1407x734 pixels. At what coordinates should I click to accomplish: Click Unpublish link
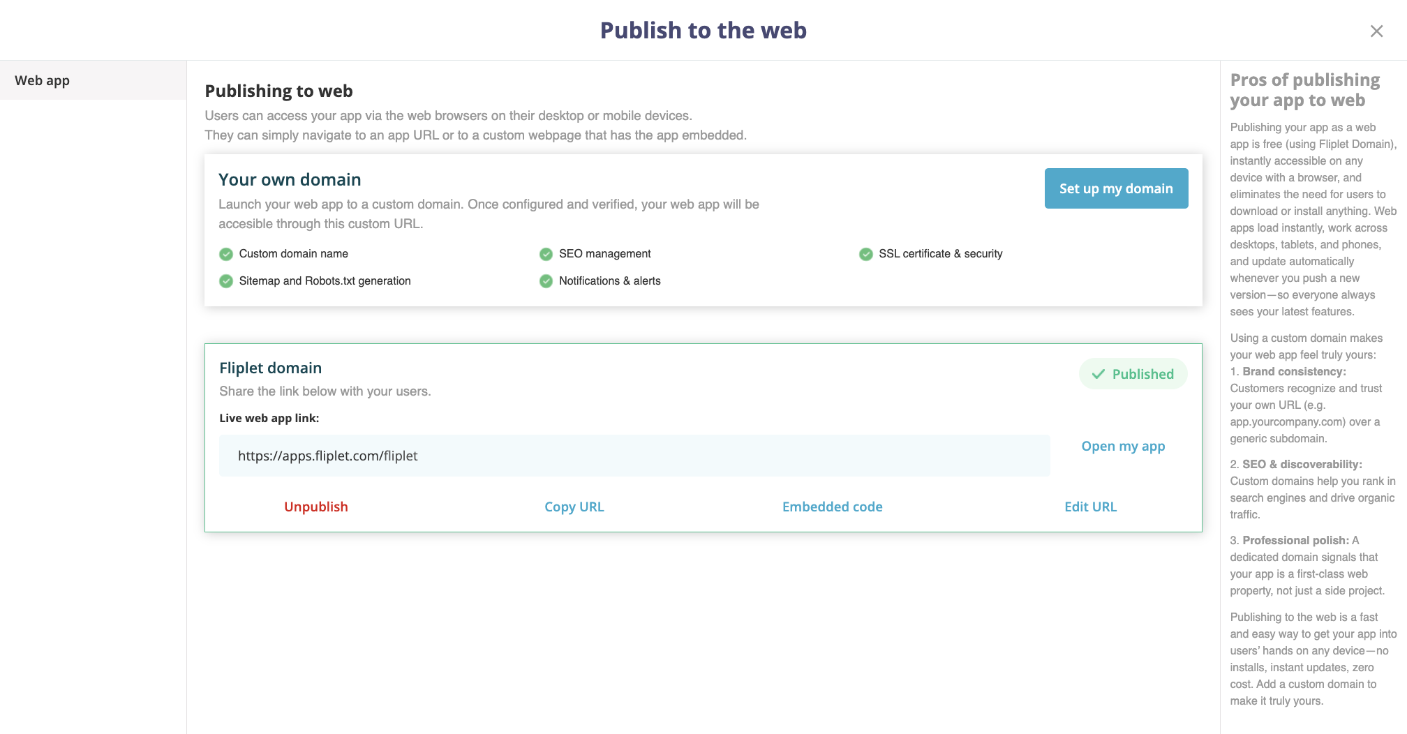[x=316, y=507]
